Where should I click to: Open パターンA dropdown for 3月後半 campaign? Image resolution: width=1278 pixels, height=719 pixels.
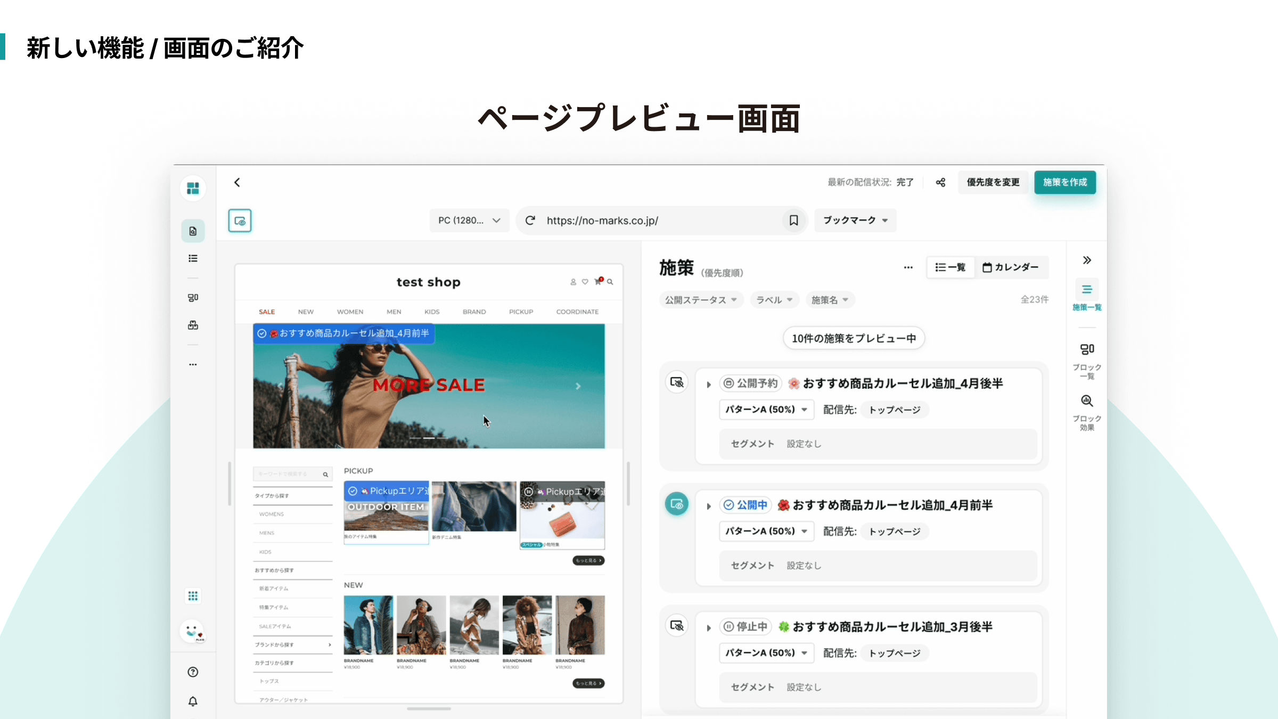[x=766, y=652]
